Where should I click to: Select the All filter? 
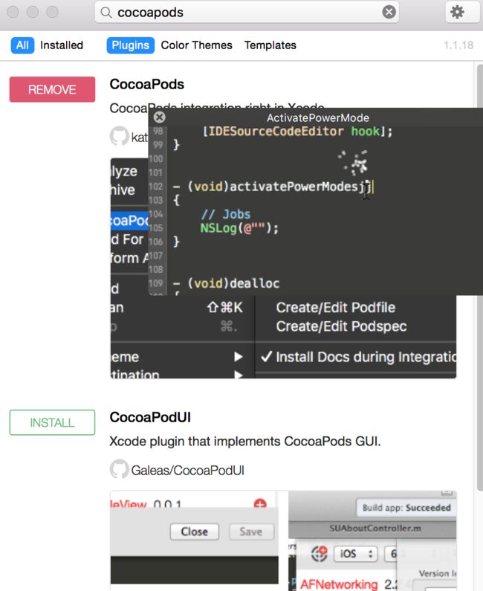pyautogui.click(x=22, y=45)
